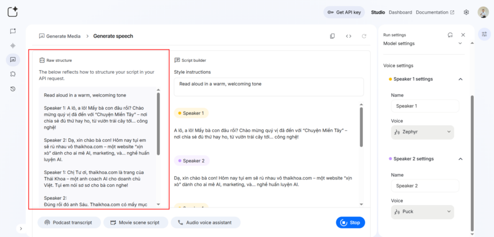Click the Stop button

tap(350, 223)
